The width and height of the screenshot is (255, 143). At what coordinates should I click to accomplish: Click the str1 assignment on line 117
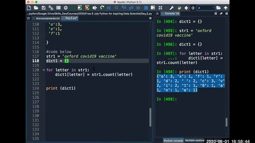coord(81,56)
